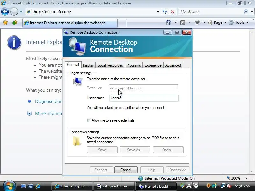Viewport: 255px width, 191px height.
Task: Click the blue information icon on the error page
Action: coord(14,43)
